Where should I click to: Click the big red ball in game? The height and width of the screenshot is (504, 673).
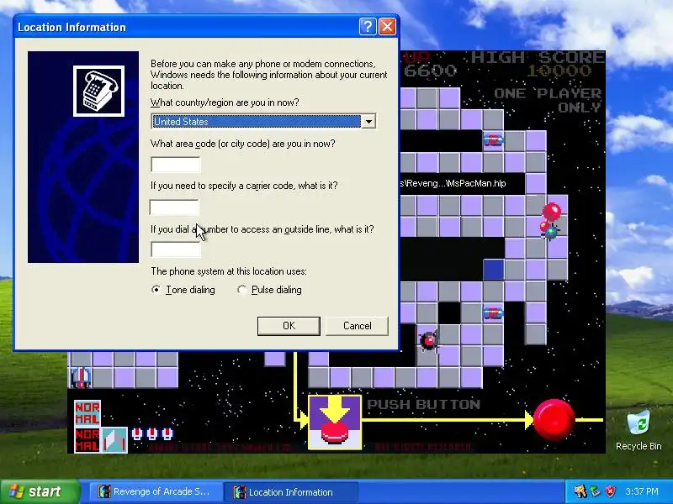pyautogui.click(x=554, y=419)
